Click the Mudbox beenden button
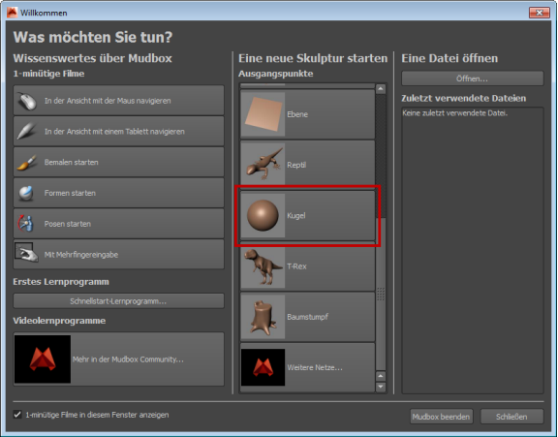558x437 pixels. [x=442, y=417]
